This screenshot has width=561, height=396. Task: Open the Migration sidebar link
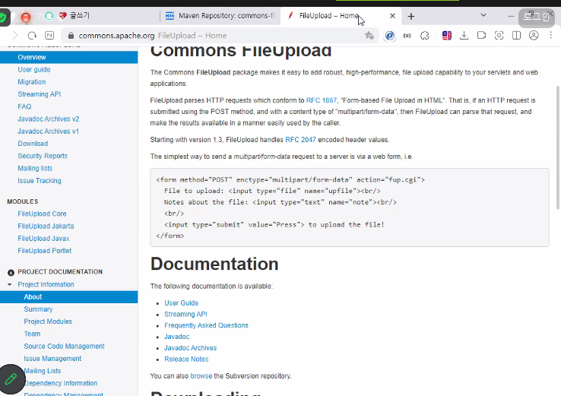31,82
